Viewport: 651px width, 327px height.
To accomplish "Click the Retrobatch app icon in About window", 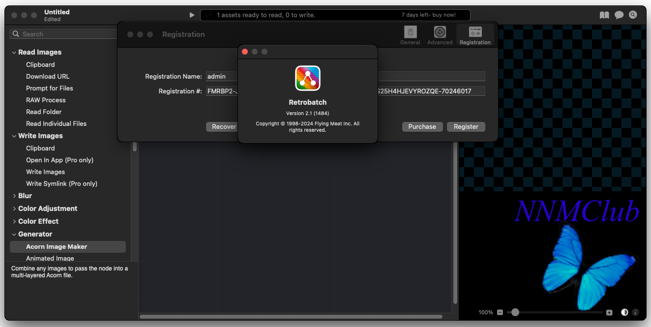I will pos(308,78).
